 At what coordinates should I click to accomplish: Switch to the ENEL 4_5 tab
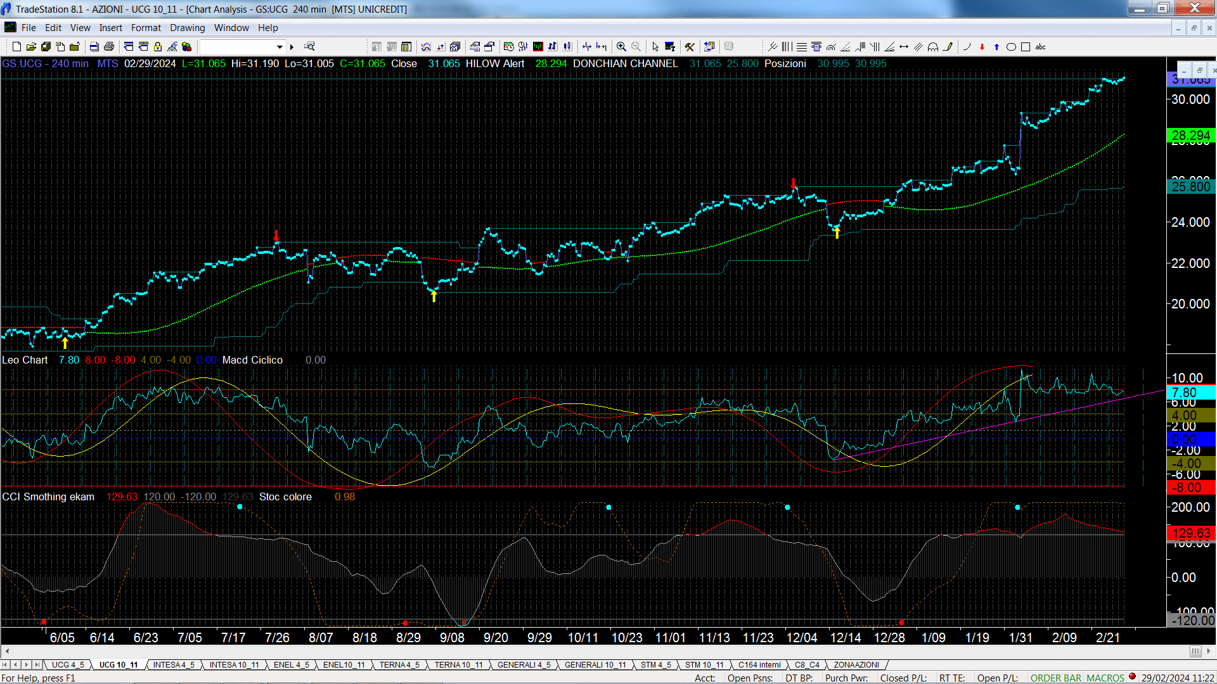coord(291,665)
